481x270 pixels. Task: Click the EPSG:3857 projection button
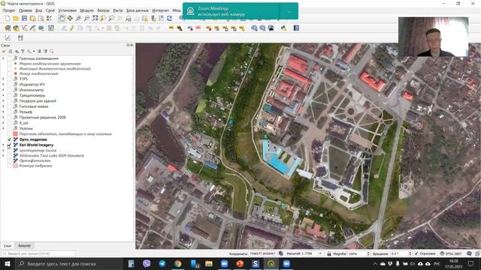[451, 253]
